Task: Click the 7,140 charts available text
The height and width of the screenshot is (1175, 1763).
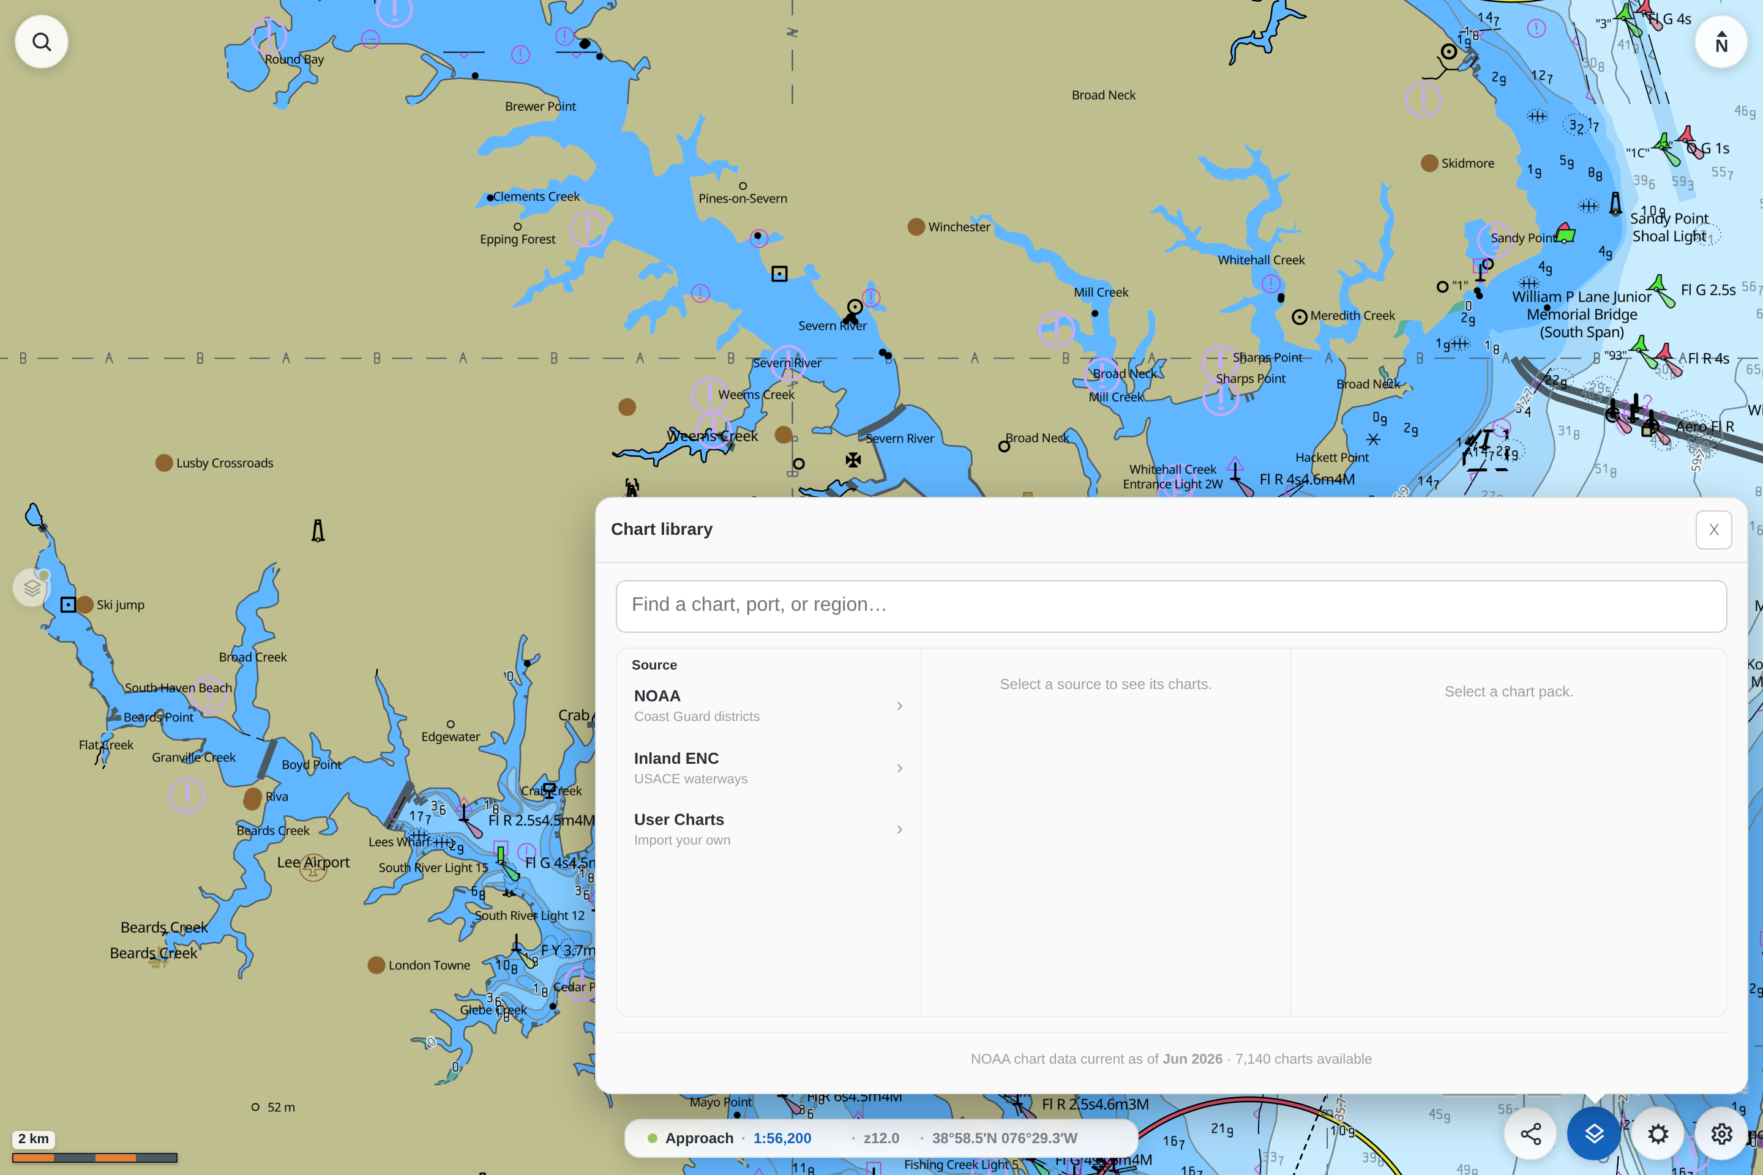Action: pyautogui.click(x=1303, y=1059)
